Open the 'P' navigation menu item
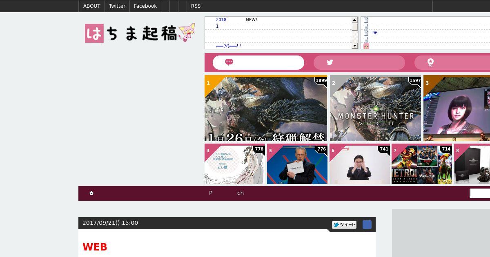 point(211,193)
